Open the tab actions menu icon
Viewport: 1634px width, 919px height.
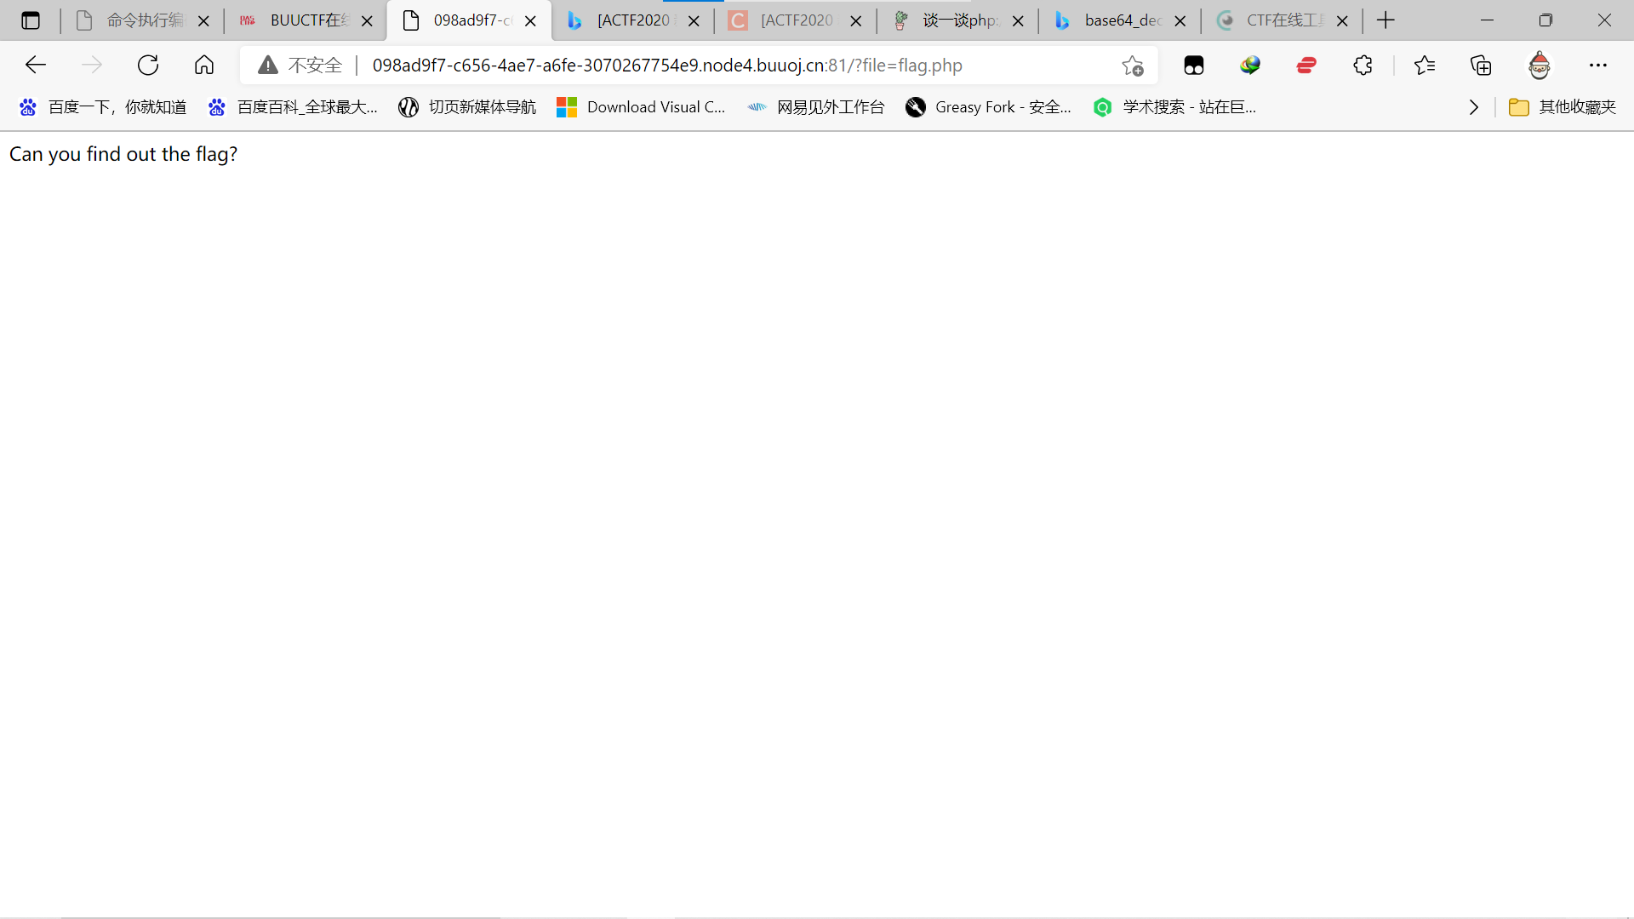tap(31, 20)
